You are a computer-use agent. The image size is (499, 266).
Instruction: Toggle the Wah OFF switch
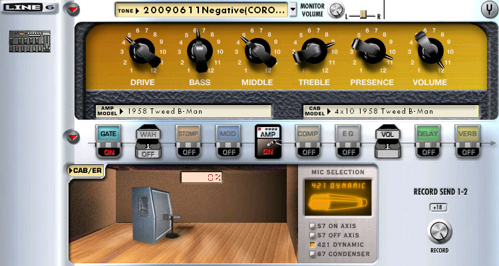(x=148, y=154)
